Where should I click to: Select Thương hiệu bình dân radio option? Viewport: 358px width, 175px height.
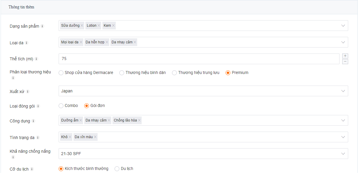pos(122,73)
